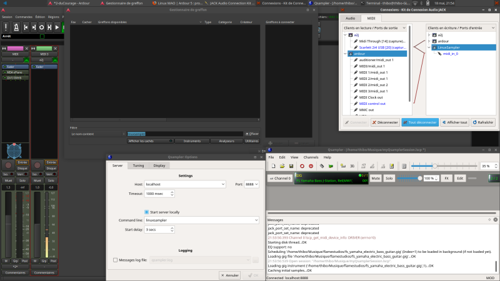Select MIDI control out port
The height and width of the screenshot is (281, 500).
[x=372, y=104]
